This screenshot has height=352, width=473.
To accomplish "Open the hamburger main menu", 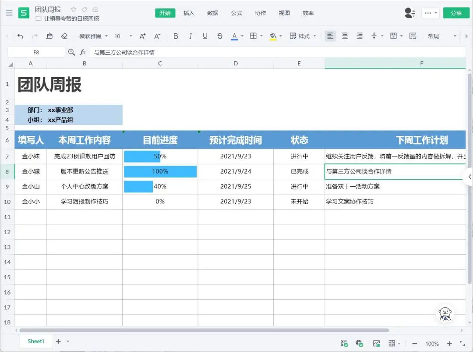I will [x=9, y=13].
